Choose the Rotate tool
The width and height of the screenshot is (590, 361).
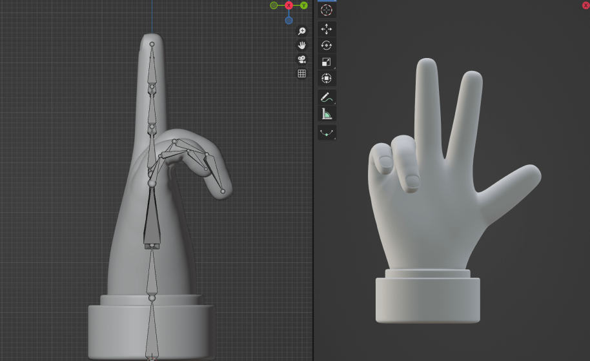[326, 46]
